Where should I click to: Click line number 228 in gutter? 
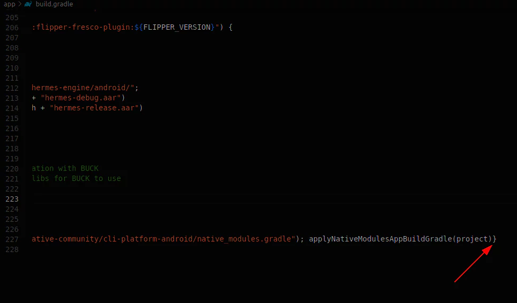(x=12, y=249)
